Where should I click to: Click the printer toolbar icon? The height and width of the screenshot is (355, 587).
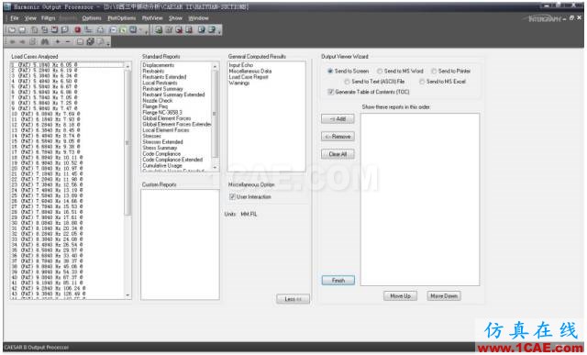coord(100,29)
